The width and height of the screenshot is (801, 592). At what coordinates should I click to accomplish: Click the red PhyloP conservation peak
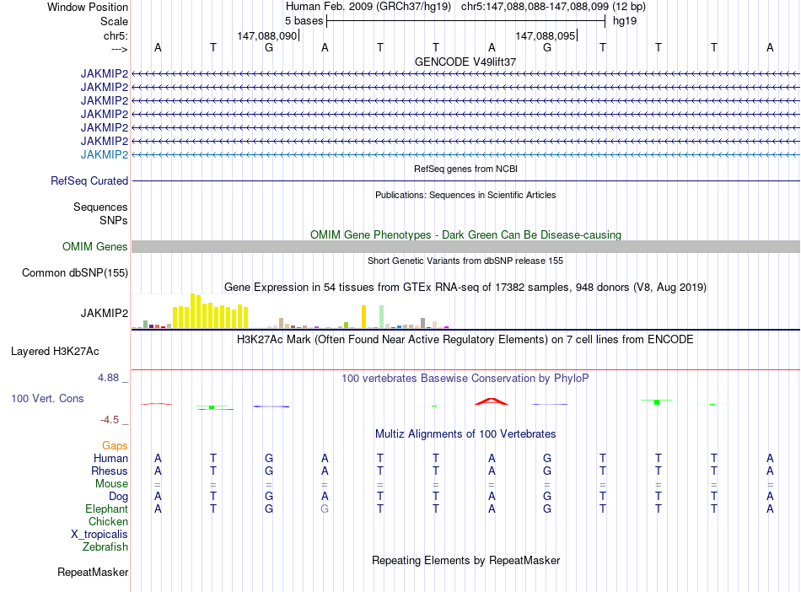(492, 401)
